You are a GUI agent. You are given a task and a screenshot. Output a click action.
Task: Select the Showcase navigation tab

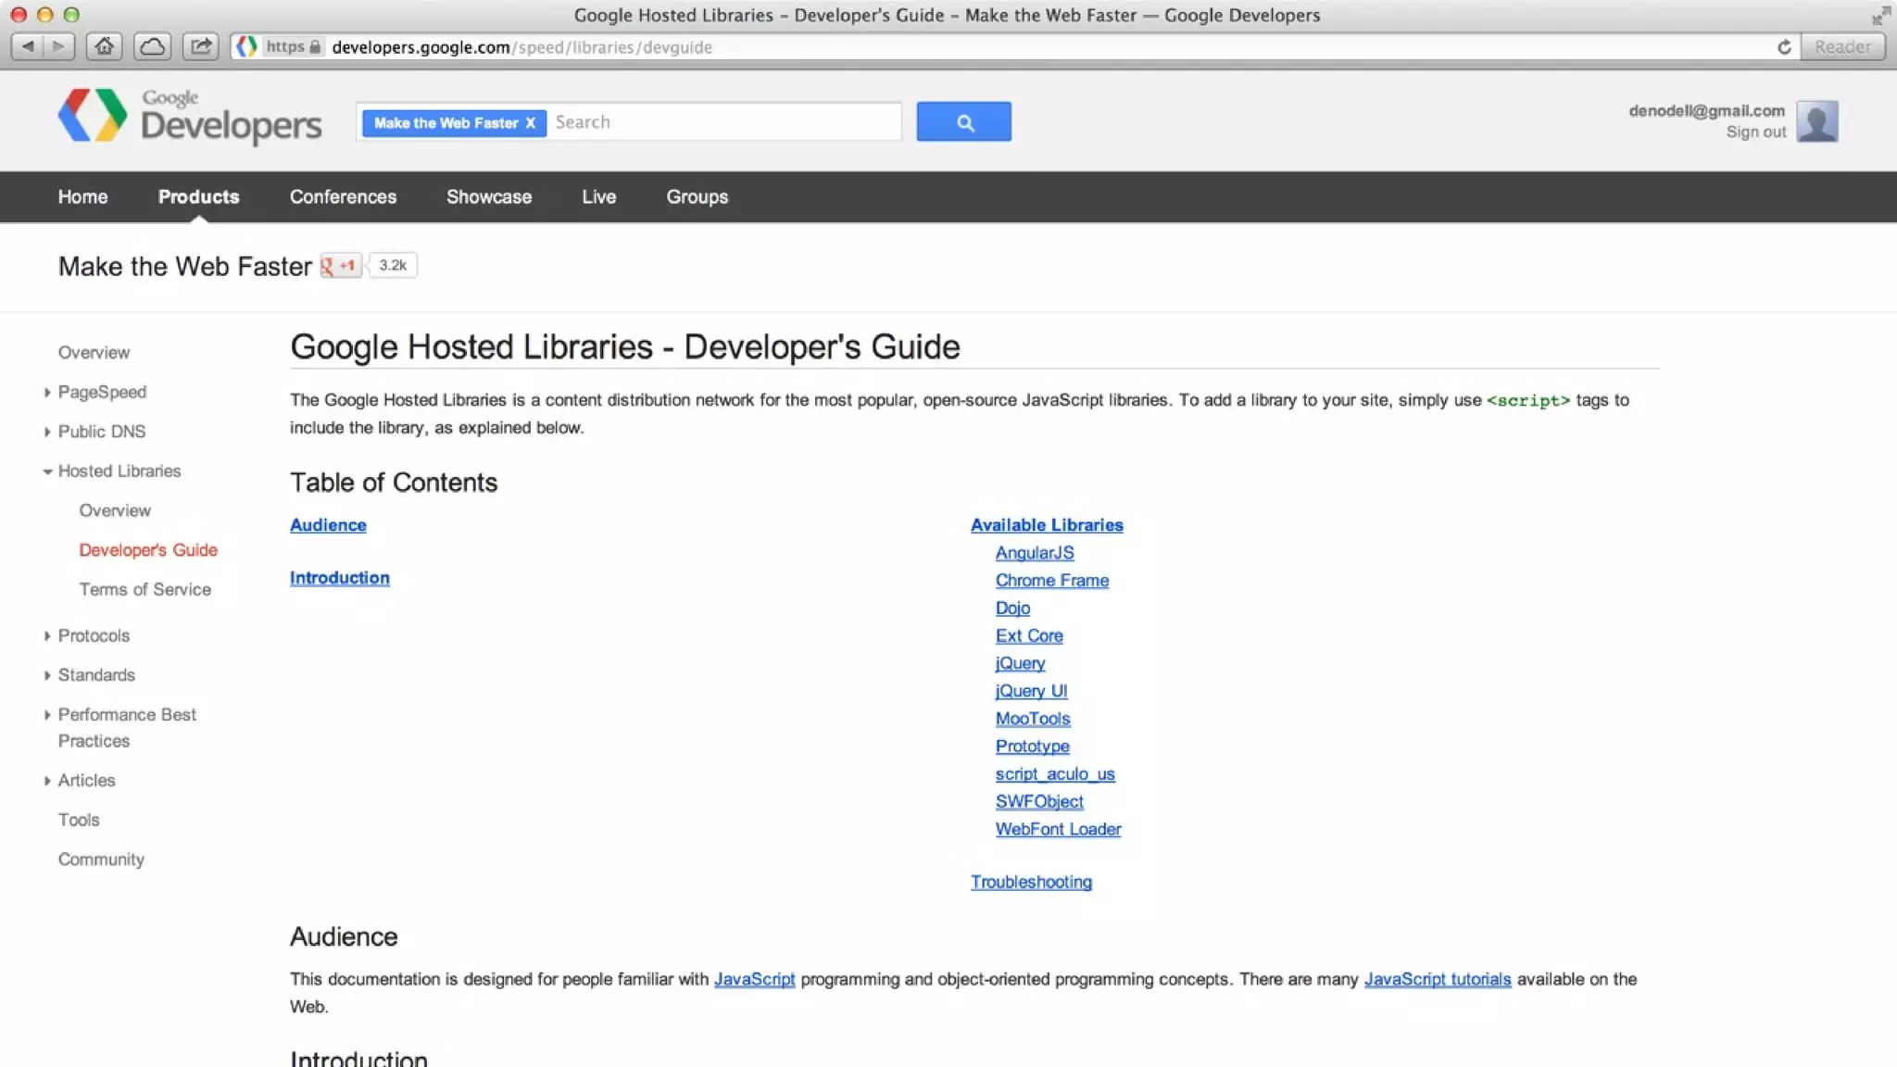pyautogui.click(x=488, y=197)
